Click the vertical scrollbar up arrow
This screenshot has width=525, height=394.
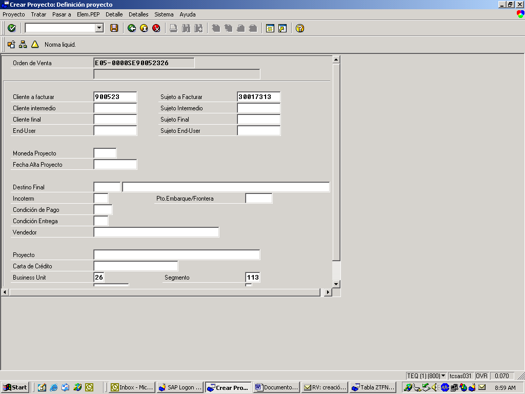click(336, 60)
